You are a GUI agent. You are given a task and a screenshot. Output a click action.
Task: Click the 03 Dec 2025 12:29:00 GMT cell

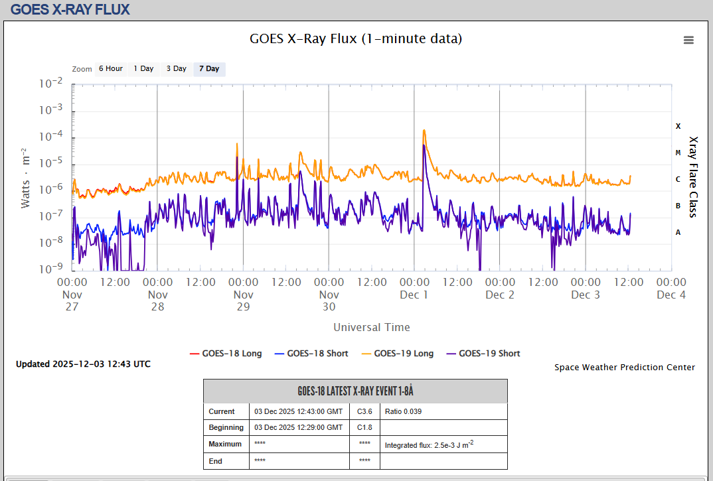pyautogui.click(x=298, y=427)
